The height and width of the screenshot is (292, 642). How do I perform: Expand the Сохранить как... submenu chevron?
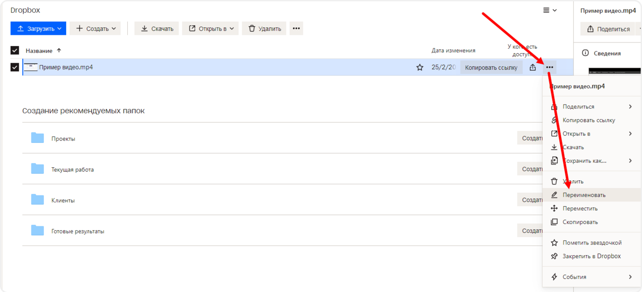pos(630,161)
